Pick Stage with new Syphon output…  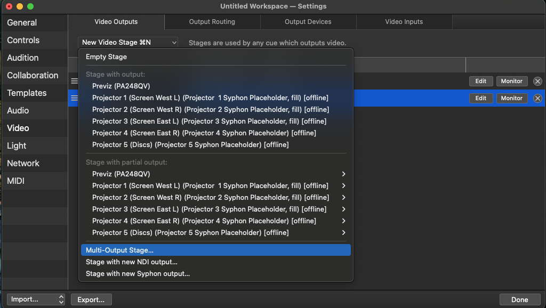(x=138, y=274)
